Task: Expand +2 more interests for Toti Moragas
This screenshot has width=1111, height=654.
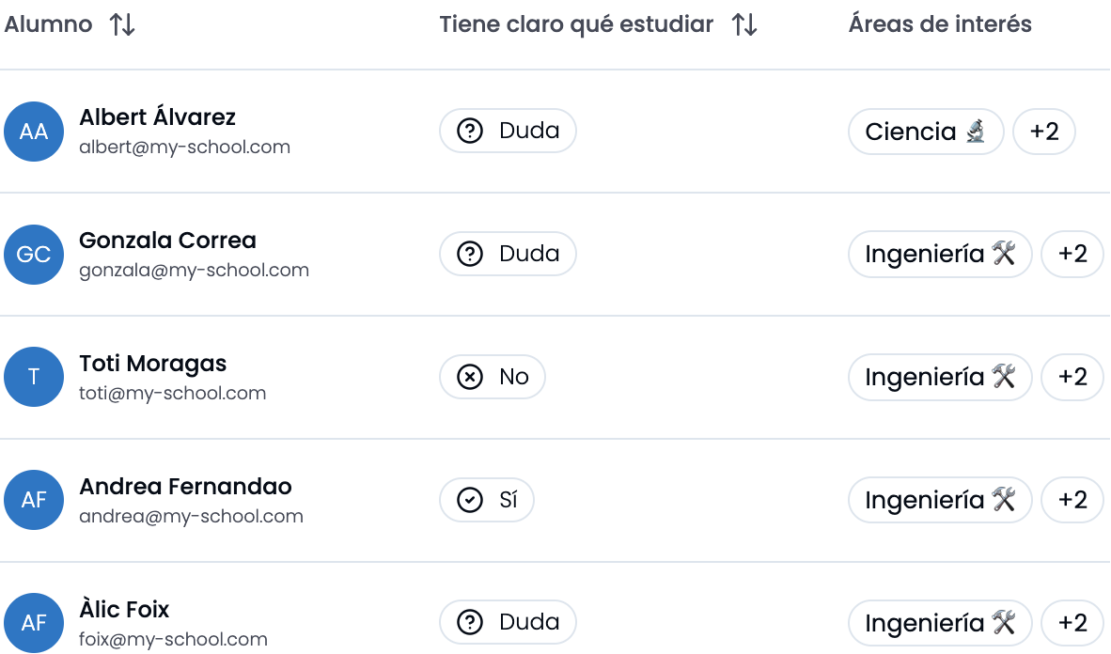Action: pyautogui.click(x=1072, y=377)
